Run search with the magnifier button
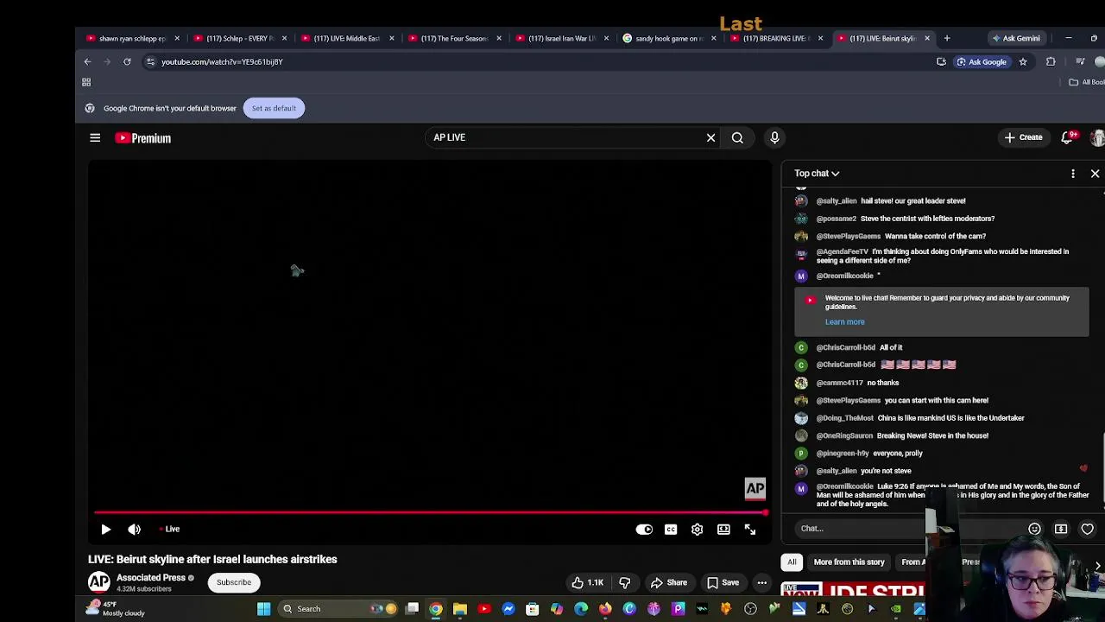 point(737,137)
